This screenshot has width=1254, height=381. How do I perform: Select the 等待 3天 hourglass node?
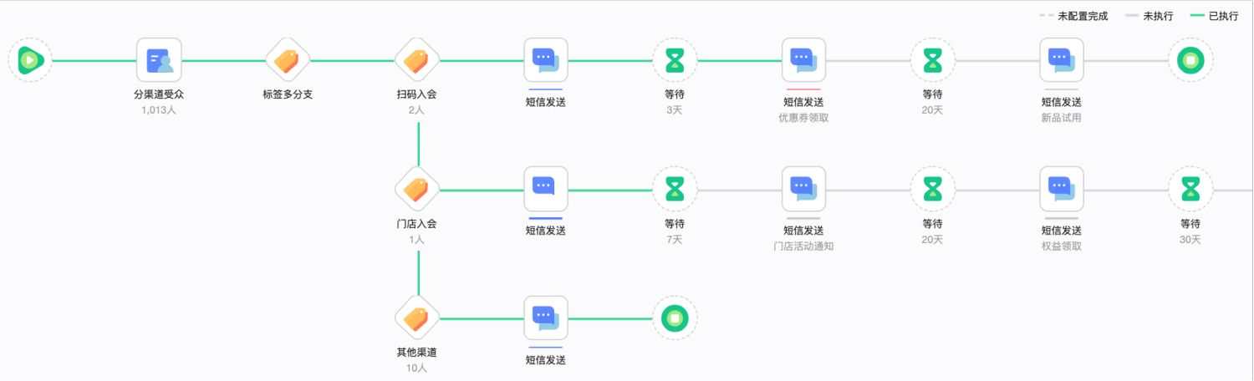pos(675,60)
